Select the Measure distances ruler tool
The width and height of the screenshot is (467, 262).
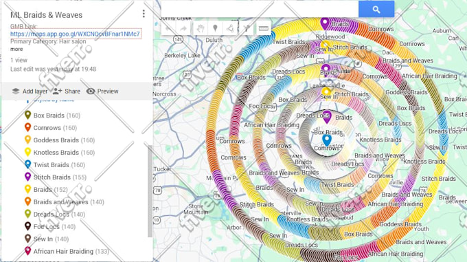[x=263, y=29]
